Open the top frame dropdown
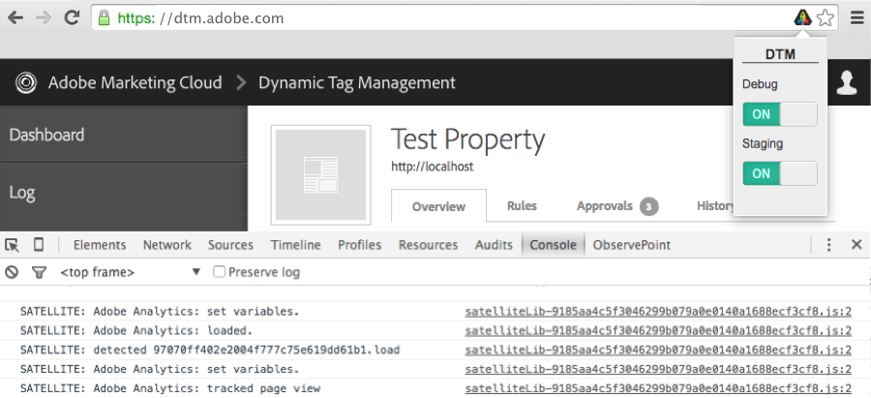 [x=131, y=272]
